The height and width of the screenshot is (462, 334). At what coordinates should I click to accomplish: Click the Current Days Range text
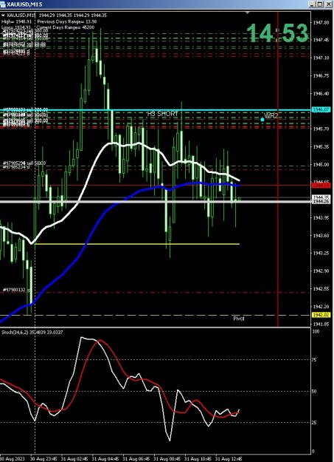coord(66,27)
